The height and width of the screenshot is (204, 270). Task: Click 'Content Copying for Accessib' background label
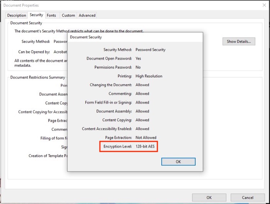coord(43,112)
